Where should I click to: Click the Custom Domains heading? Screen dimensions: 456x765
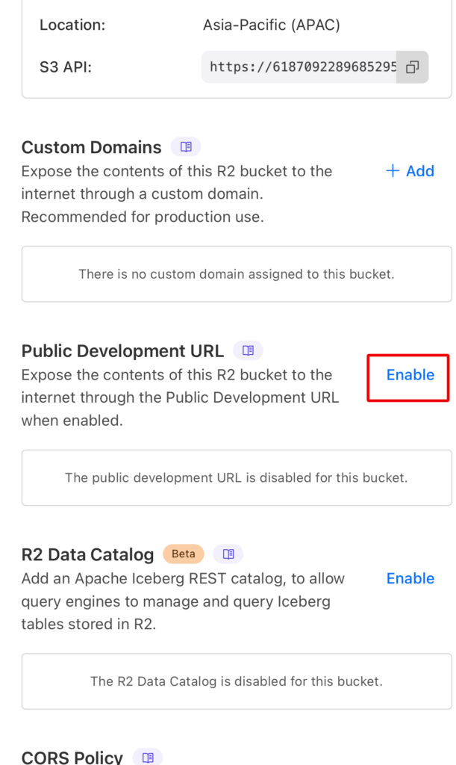pyautogui.click(x=91, y=147)
